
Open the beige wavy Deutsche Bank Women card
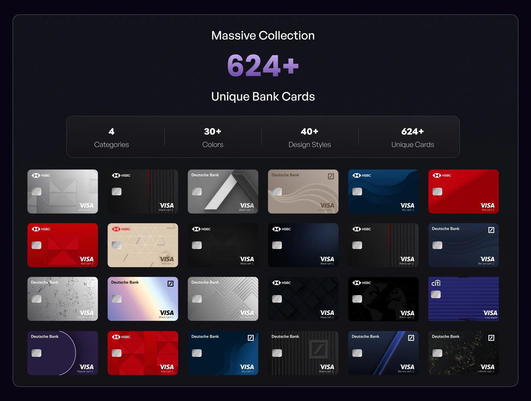pyautogui.click(x=303, y=191)
